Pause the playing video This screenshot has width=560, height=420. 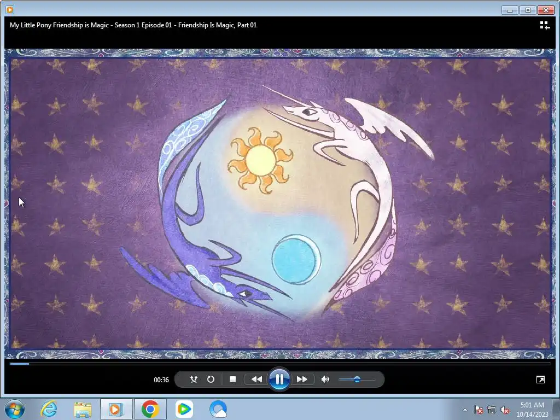(279, 380)
